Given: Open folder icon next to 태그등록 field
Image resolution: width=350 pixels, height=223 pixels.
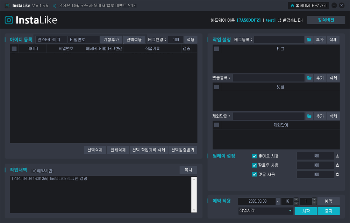Looking at the screenshot, I should point(309,40).
